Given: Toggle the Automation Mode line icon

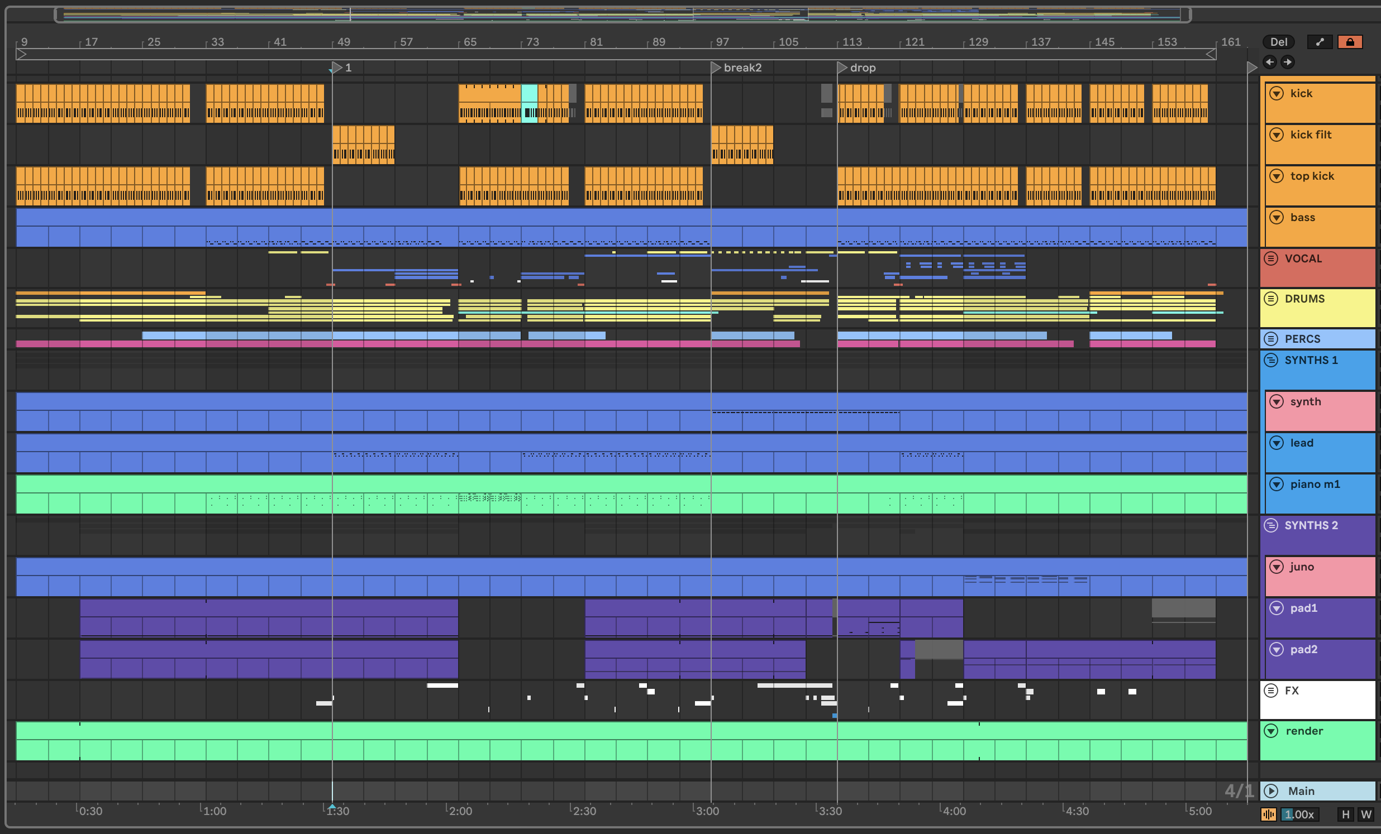Looking at the screenshot, I should [x=1320, y=42].
